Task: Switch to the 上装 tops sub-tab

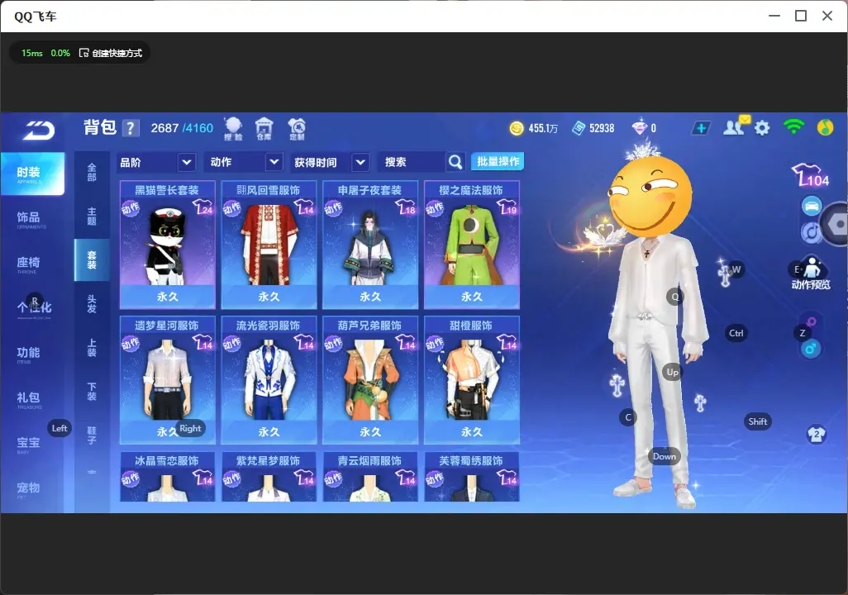Action: point(92,348)
